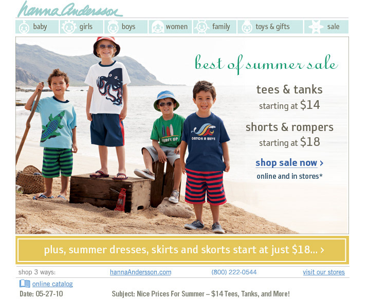This screenshot has height=299, width=368.
Task: Click the baby face icon in navigation
Action: tap(24, 27)
